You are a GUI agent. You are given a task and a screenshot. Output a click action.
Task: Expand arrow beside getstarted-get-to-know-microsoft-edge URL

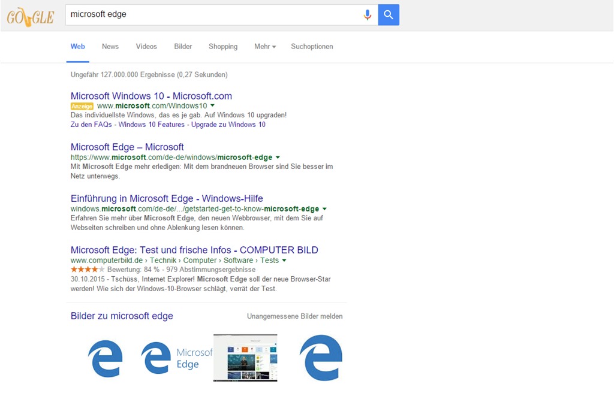(324, 209)
